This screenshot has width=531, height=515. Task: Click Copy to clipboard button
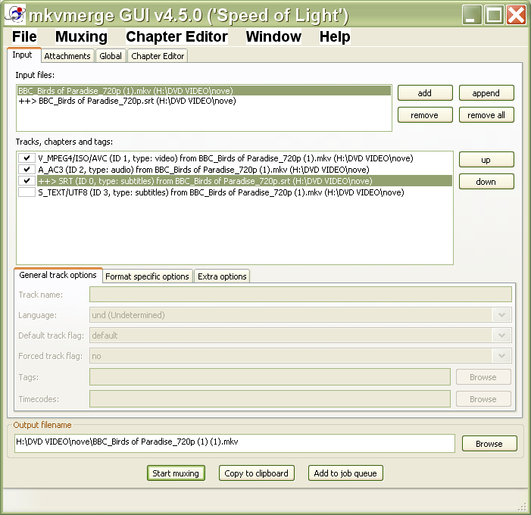click(256, 473)
